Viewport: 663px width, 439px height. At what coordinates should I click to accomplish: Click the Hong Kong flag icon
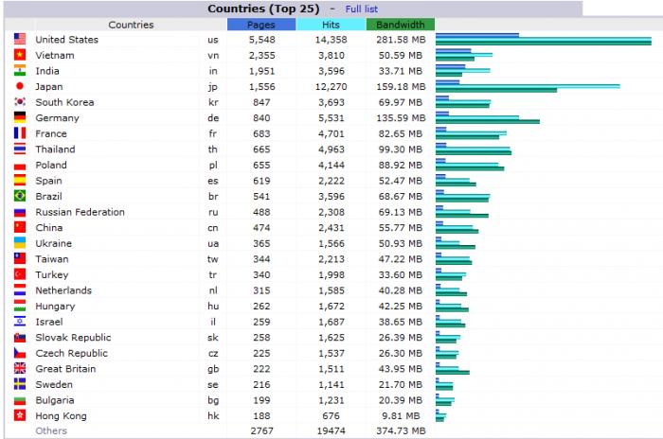[20, 415]
